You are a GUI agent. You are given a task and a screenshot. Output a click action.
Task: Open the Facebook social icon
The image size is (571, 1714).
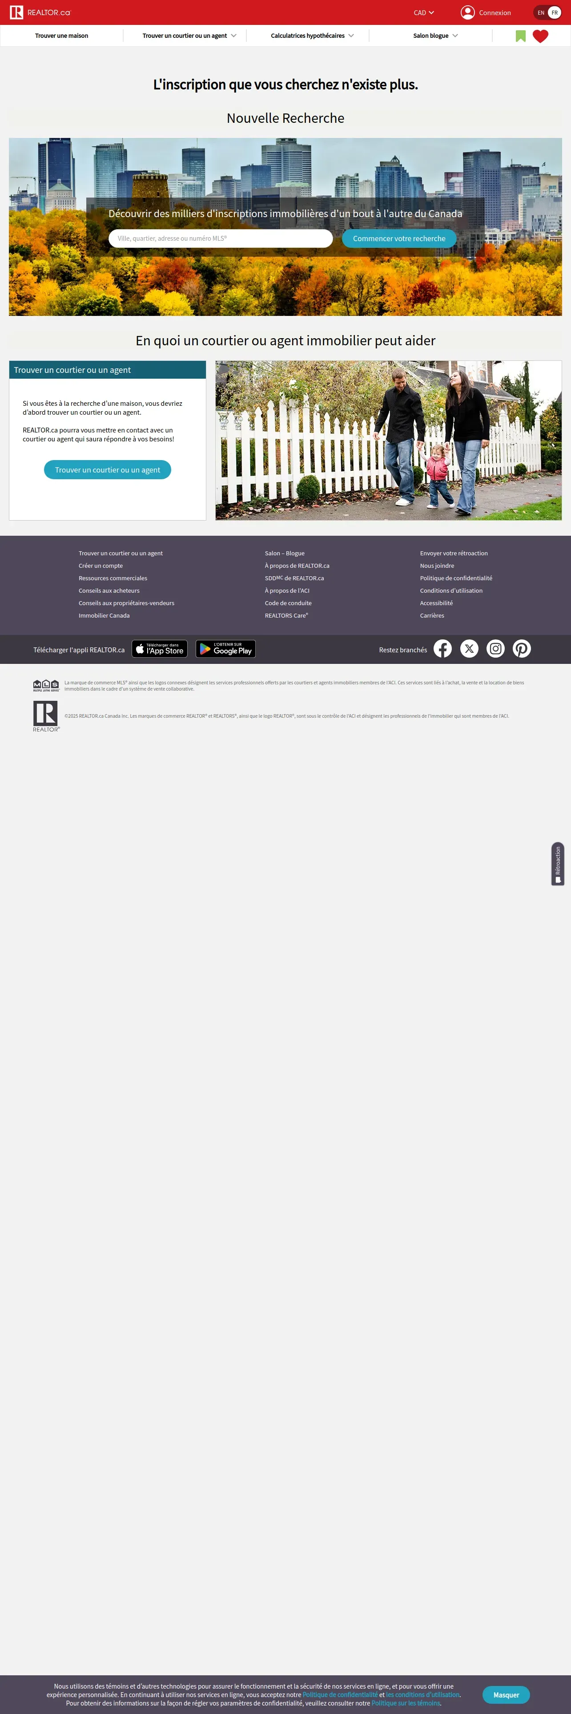443,649
